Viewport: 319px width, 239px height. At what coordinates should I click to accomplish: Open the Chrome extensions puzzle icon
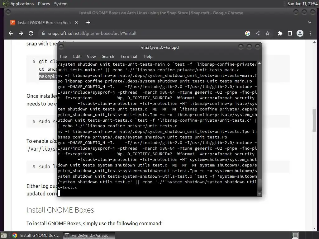pos(280,33)
